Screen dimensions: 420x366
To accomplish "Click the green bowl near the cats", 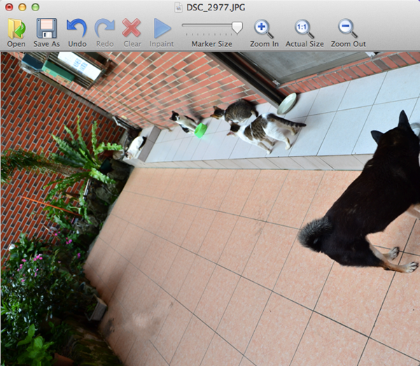I will point(201,130).
